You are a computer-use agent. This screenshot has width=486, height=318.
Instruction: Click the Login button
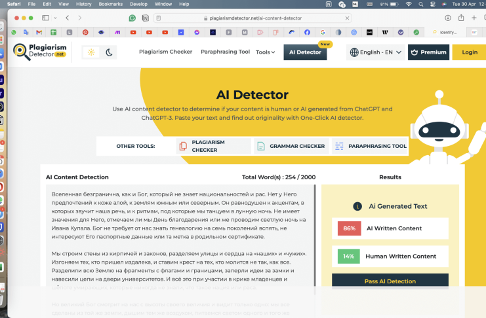pos(469,52)
